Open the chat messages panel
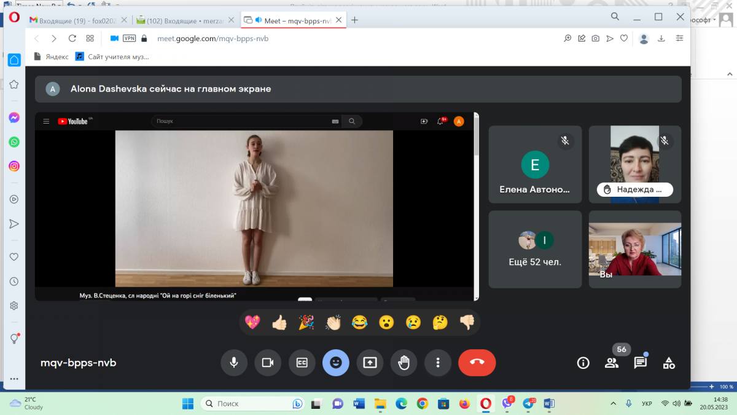This screenshot has height=415, width=737. point(640,363)
